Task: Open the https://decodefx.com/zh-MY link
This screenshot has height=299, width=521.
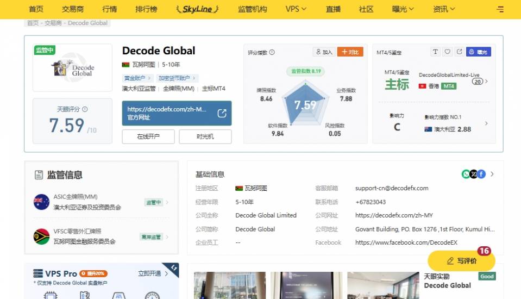Action: [x=394, y=215]
